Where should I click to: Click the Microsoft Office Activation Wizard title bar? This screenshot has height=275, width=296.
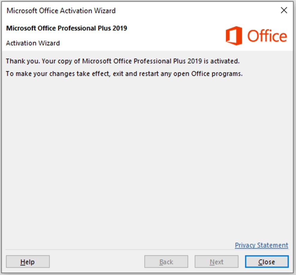coord(150,10)
